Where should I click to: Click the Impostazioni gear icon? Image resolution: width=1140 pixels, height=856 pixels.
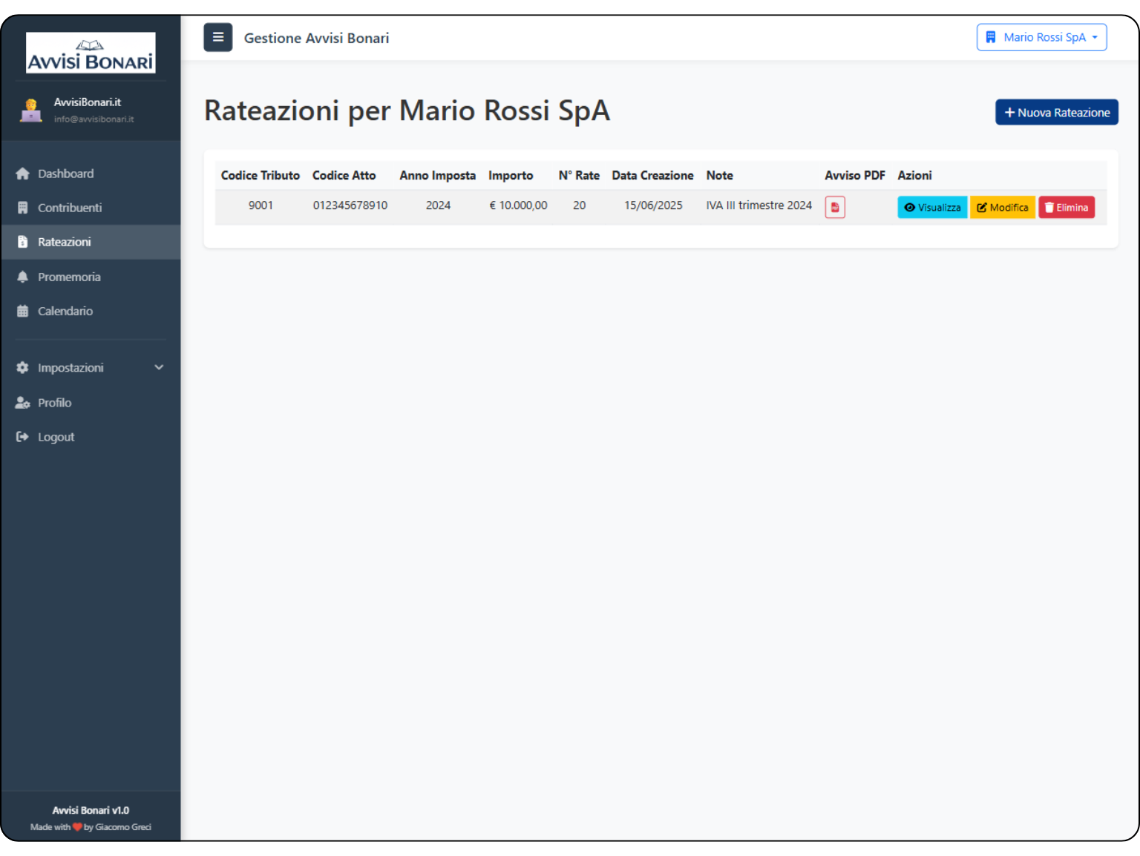point(23,368)
